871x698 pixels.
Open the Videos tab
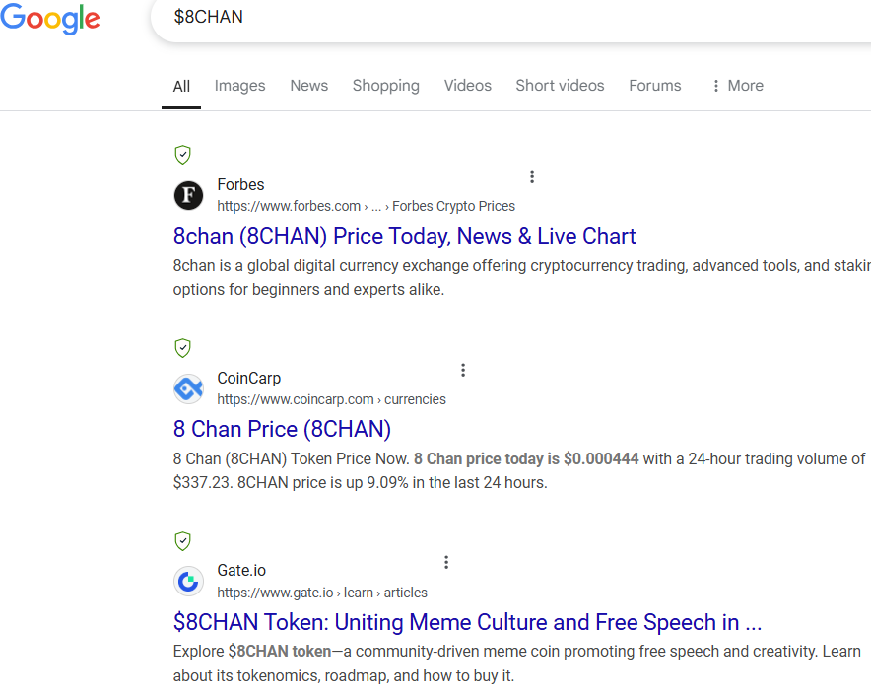(468, 86)
